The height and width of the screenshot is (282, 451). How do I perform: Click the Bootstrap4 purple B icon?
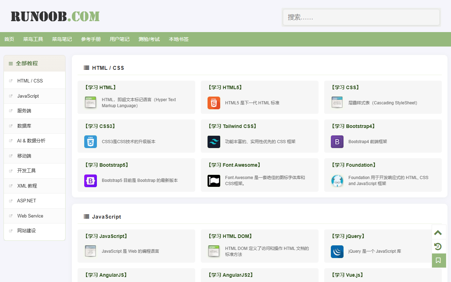(337, 142)
